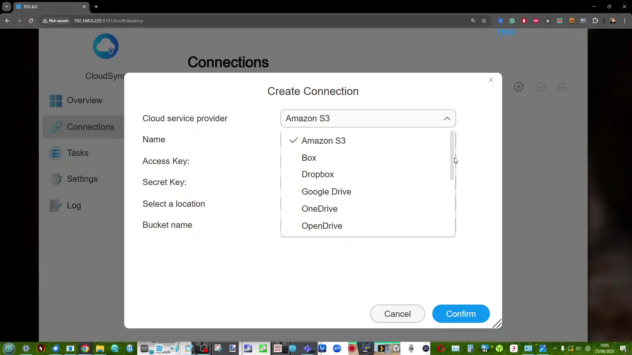Open a new browser tab

(96, 7)
